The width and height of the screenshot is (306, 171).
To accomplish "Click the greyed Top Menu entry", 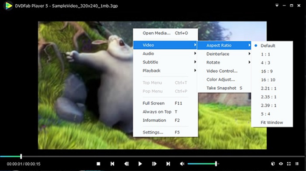I will pyautogui.click(x=165, y=83).
